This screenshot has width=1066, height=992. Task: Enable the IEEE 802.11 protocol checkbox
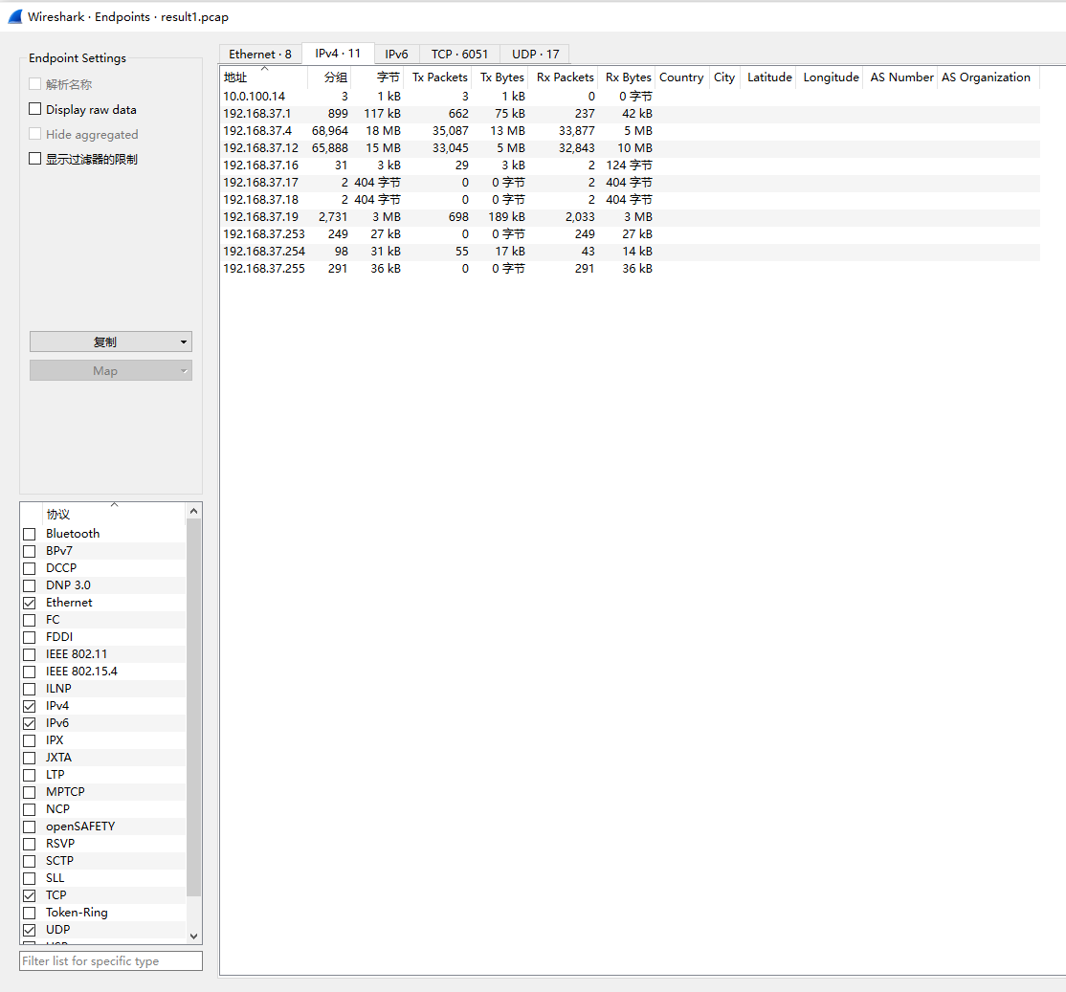pyautogui.click(x=30, y=654)
